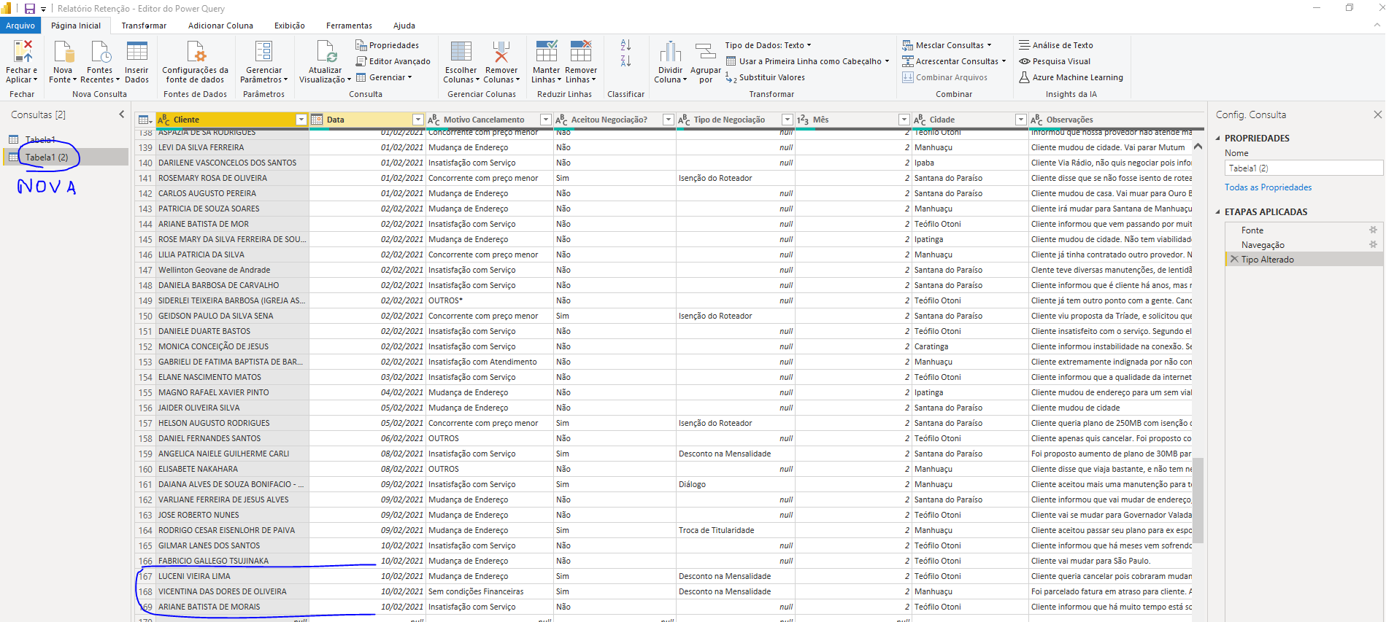Switch to the Página Inicial tab
Image resolution: width=1386 pixels, height=622 pixels.
[76, 26]
